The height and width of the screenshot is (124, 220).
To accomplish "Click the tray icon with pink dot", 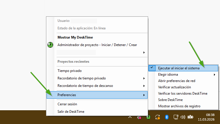I will tap(139, 117).
